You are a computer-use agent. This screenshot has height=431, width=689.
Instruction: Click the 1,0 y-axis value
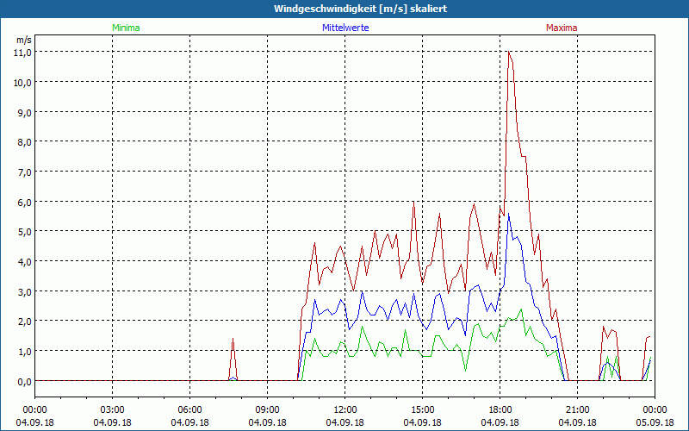(x=25, y=352)
